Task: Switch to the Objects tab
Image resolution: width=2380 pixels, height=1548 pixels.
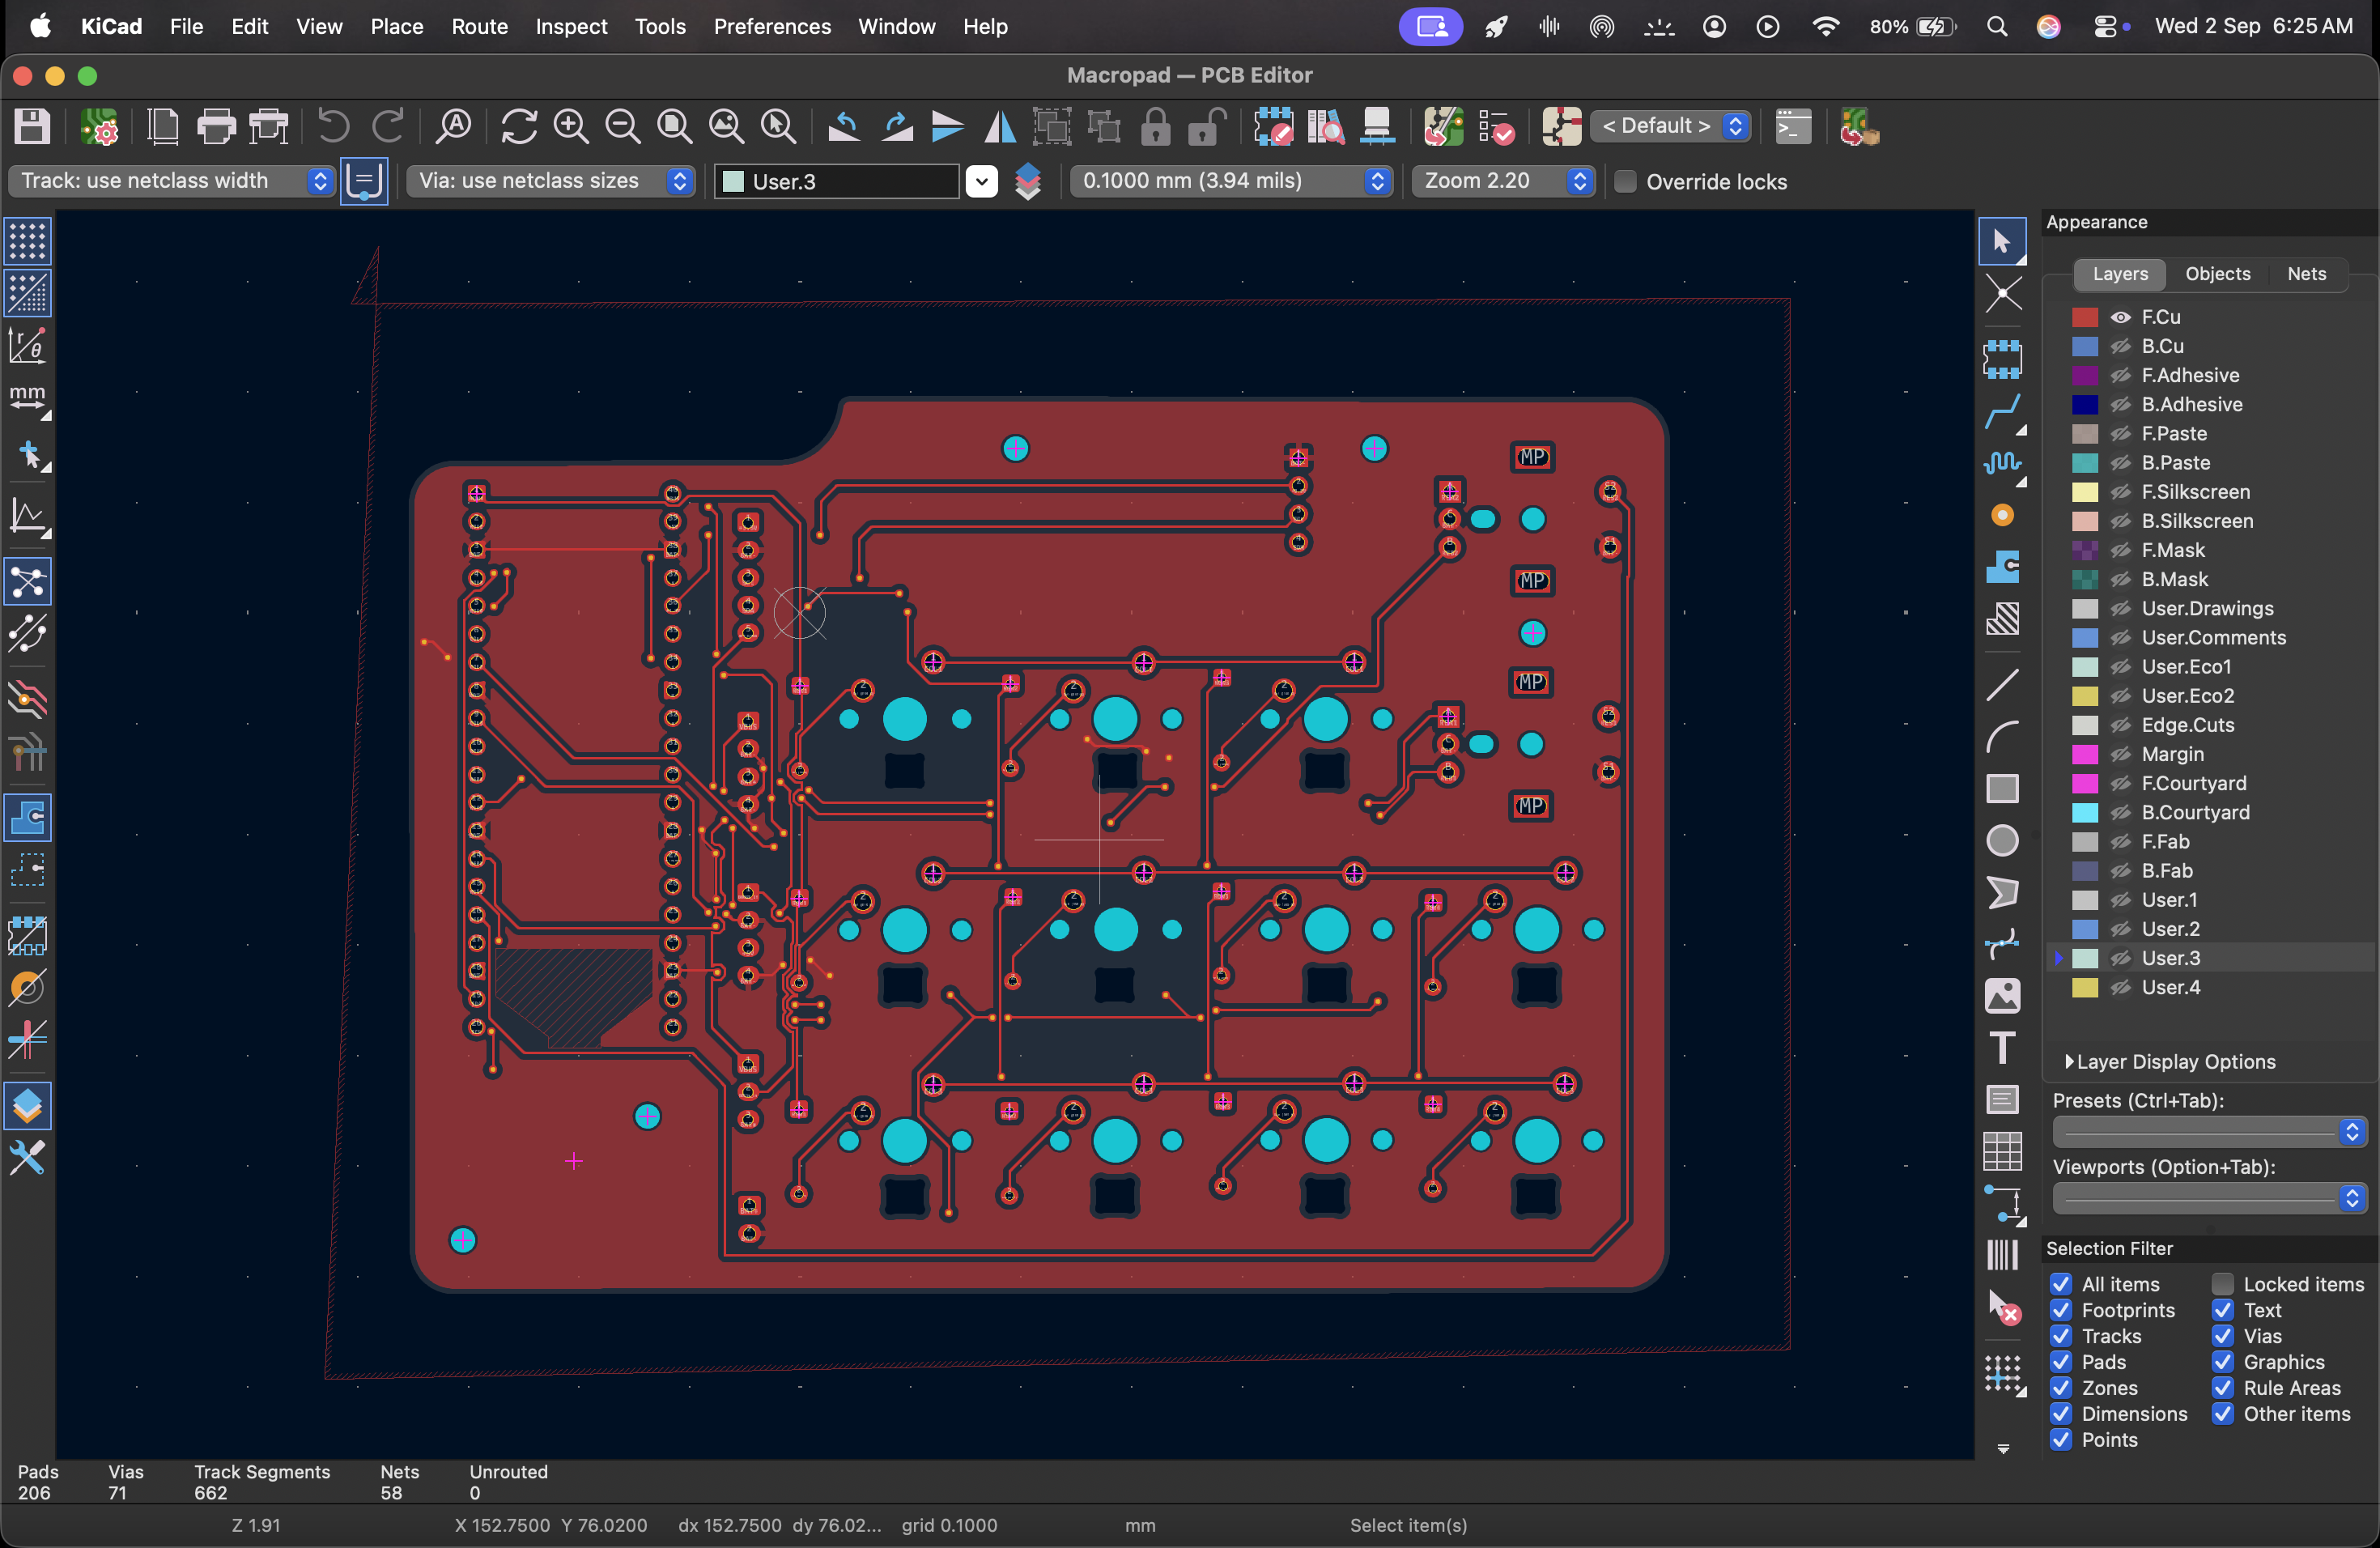Action: point(2217,274)
